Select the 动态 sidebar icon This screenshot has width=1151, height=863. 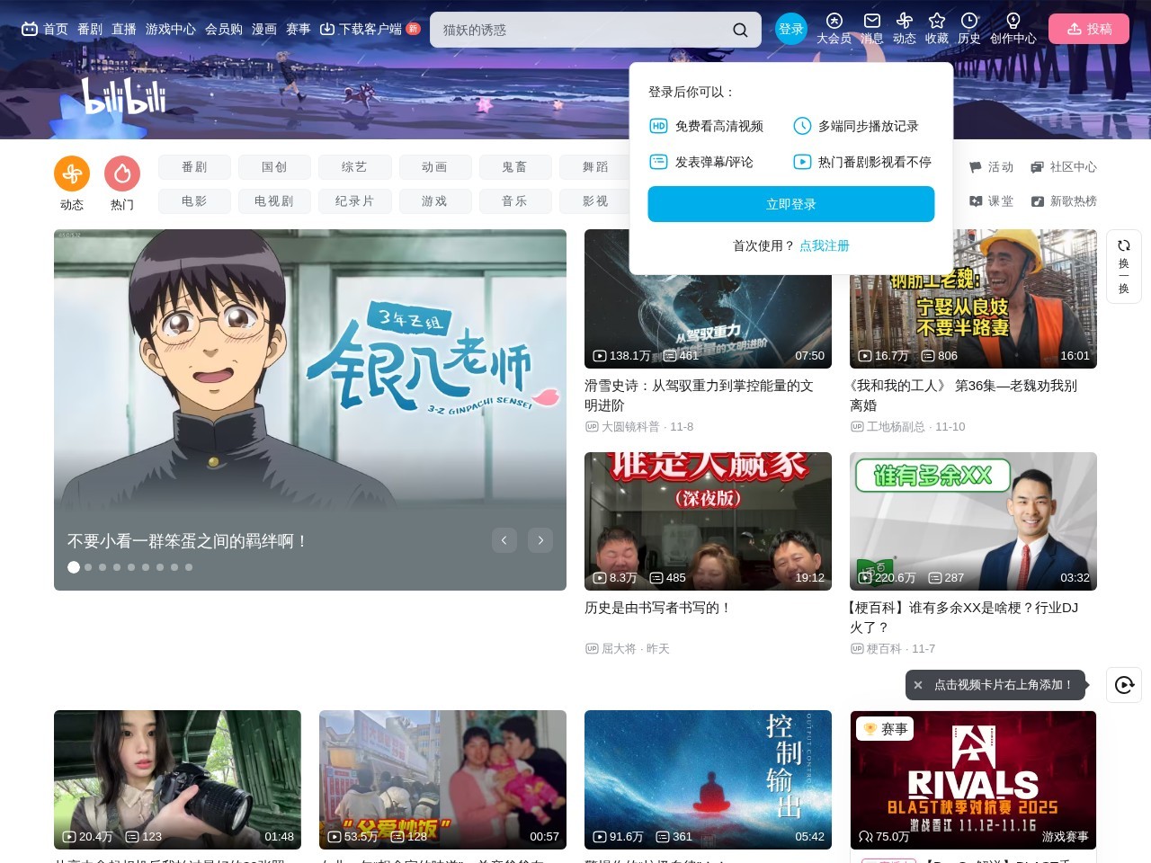pyautogui.click(x=72, y=175)
